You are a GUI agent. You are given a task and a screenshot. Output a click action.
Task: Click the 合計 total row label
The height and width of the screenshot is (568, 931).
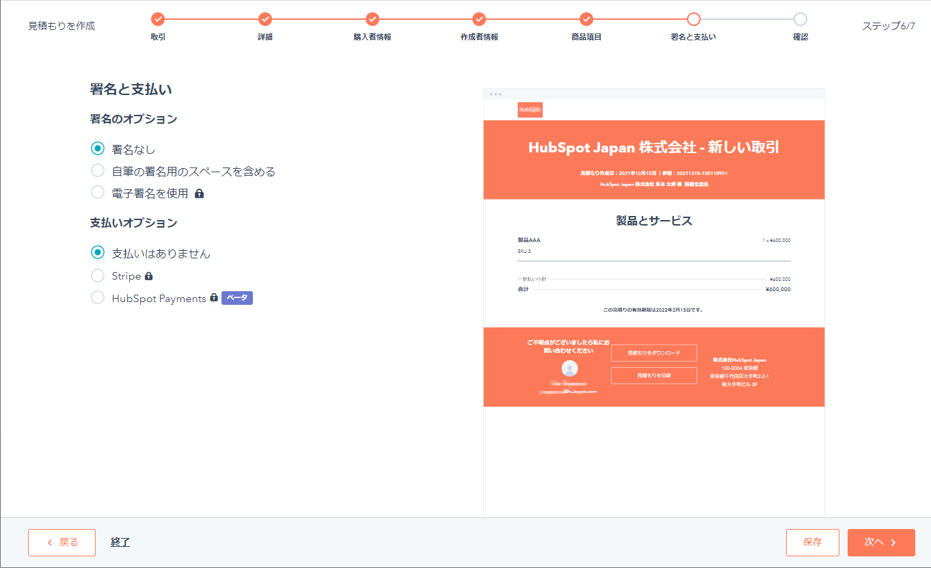524,289
